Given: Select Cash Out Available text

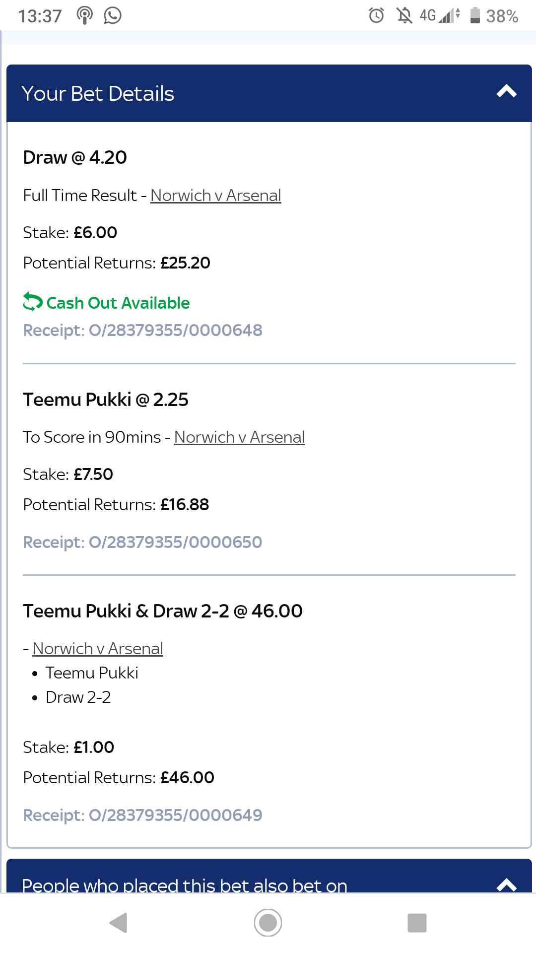Looking at the screenshot, I should [118, 303].
